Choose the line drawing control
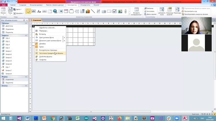The height and width of the screenshot is (121, 216). [93, 11]
